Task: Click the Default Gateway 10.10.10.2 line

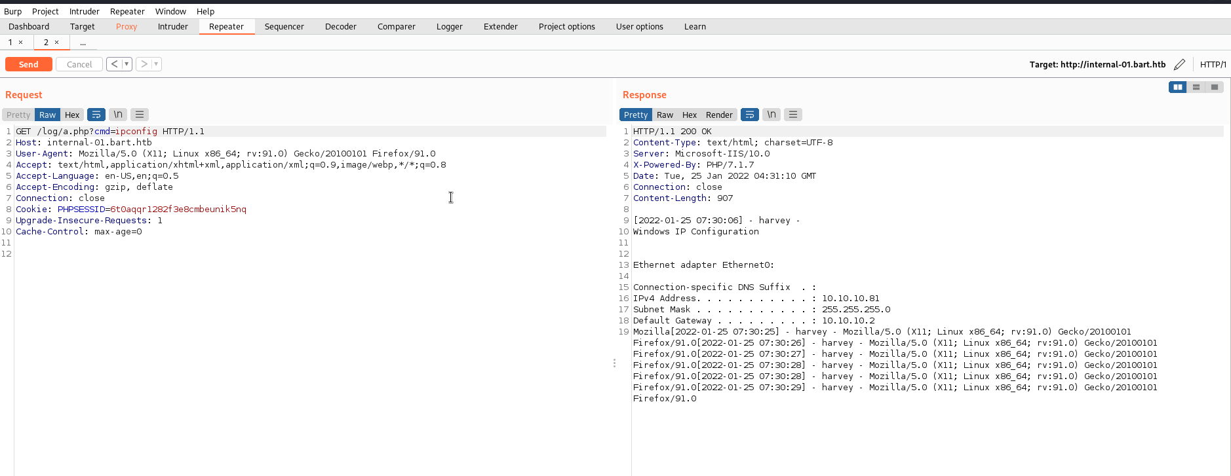Action: [754, 321]
